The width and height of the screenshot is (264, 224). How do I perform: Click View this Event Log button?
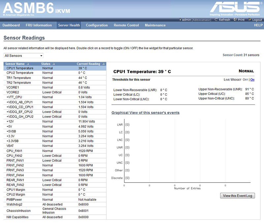[x=237, y=196]
